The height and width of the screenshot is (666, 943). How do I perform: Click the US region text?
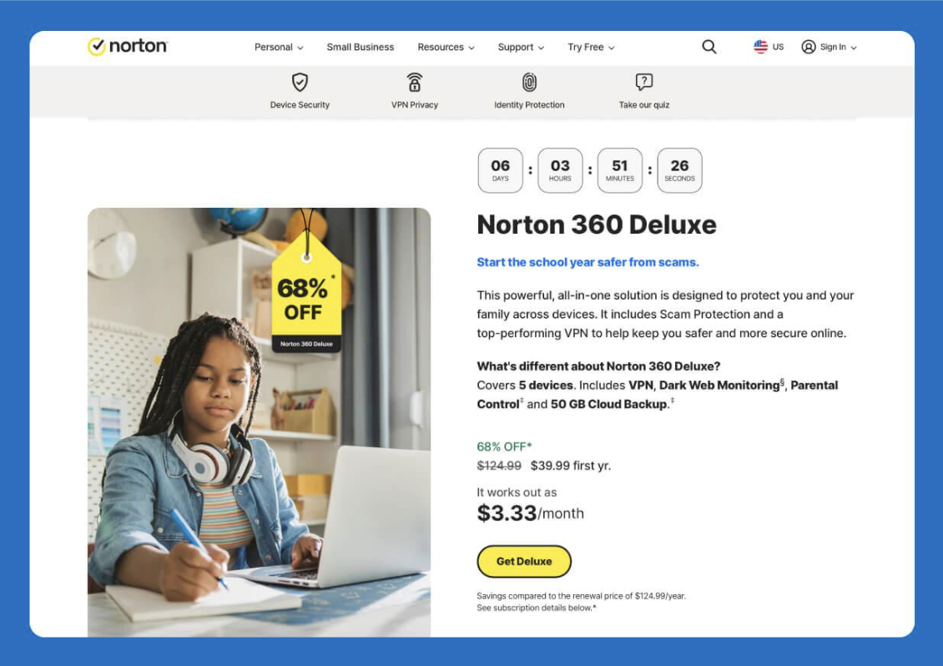[x=779, y=47]
